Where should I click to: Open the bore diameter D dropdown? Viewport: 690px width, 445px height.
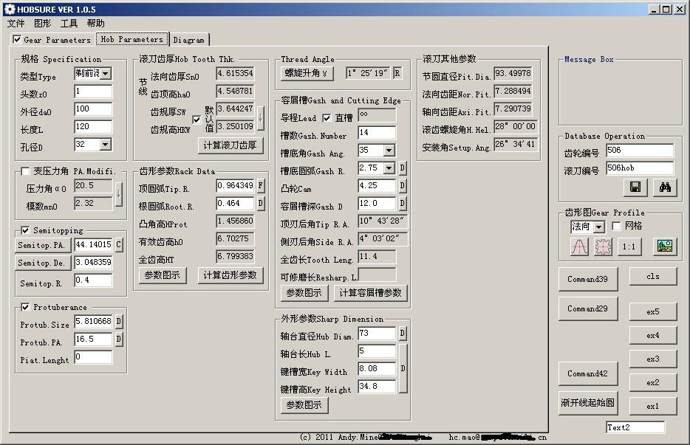(x=106, y=144)
